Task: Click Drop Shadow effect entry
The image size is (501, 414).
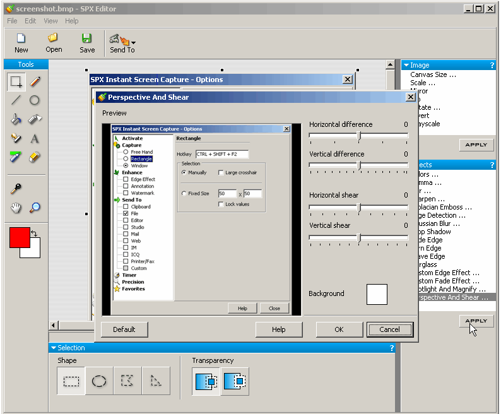Action: pyautogui.click(x=435, y=232)
